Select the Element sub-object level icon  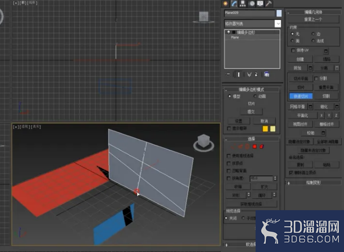(x=262, y=147)
